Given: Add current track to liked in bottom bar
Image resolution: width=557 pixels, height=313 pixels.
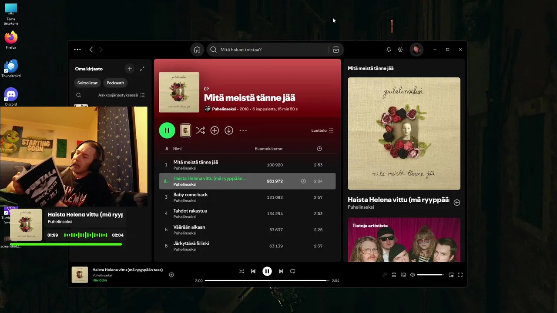Looking at the screenshot, I should click(x=171, y=275).
